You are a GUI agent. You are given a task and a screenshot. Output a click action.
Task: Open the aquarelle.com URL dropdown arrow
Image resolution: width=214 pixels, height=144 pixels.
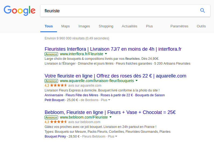[137, 80]
